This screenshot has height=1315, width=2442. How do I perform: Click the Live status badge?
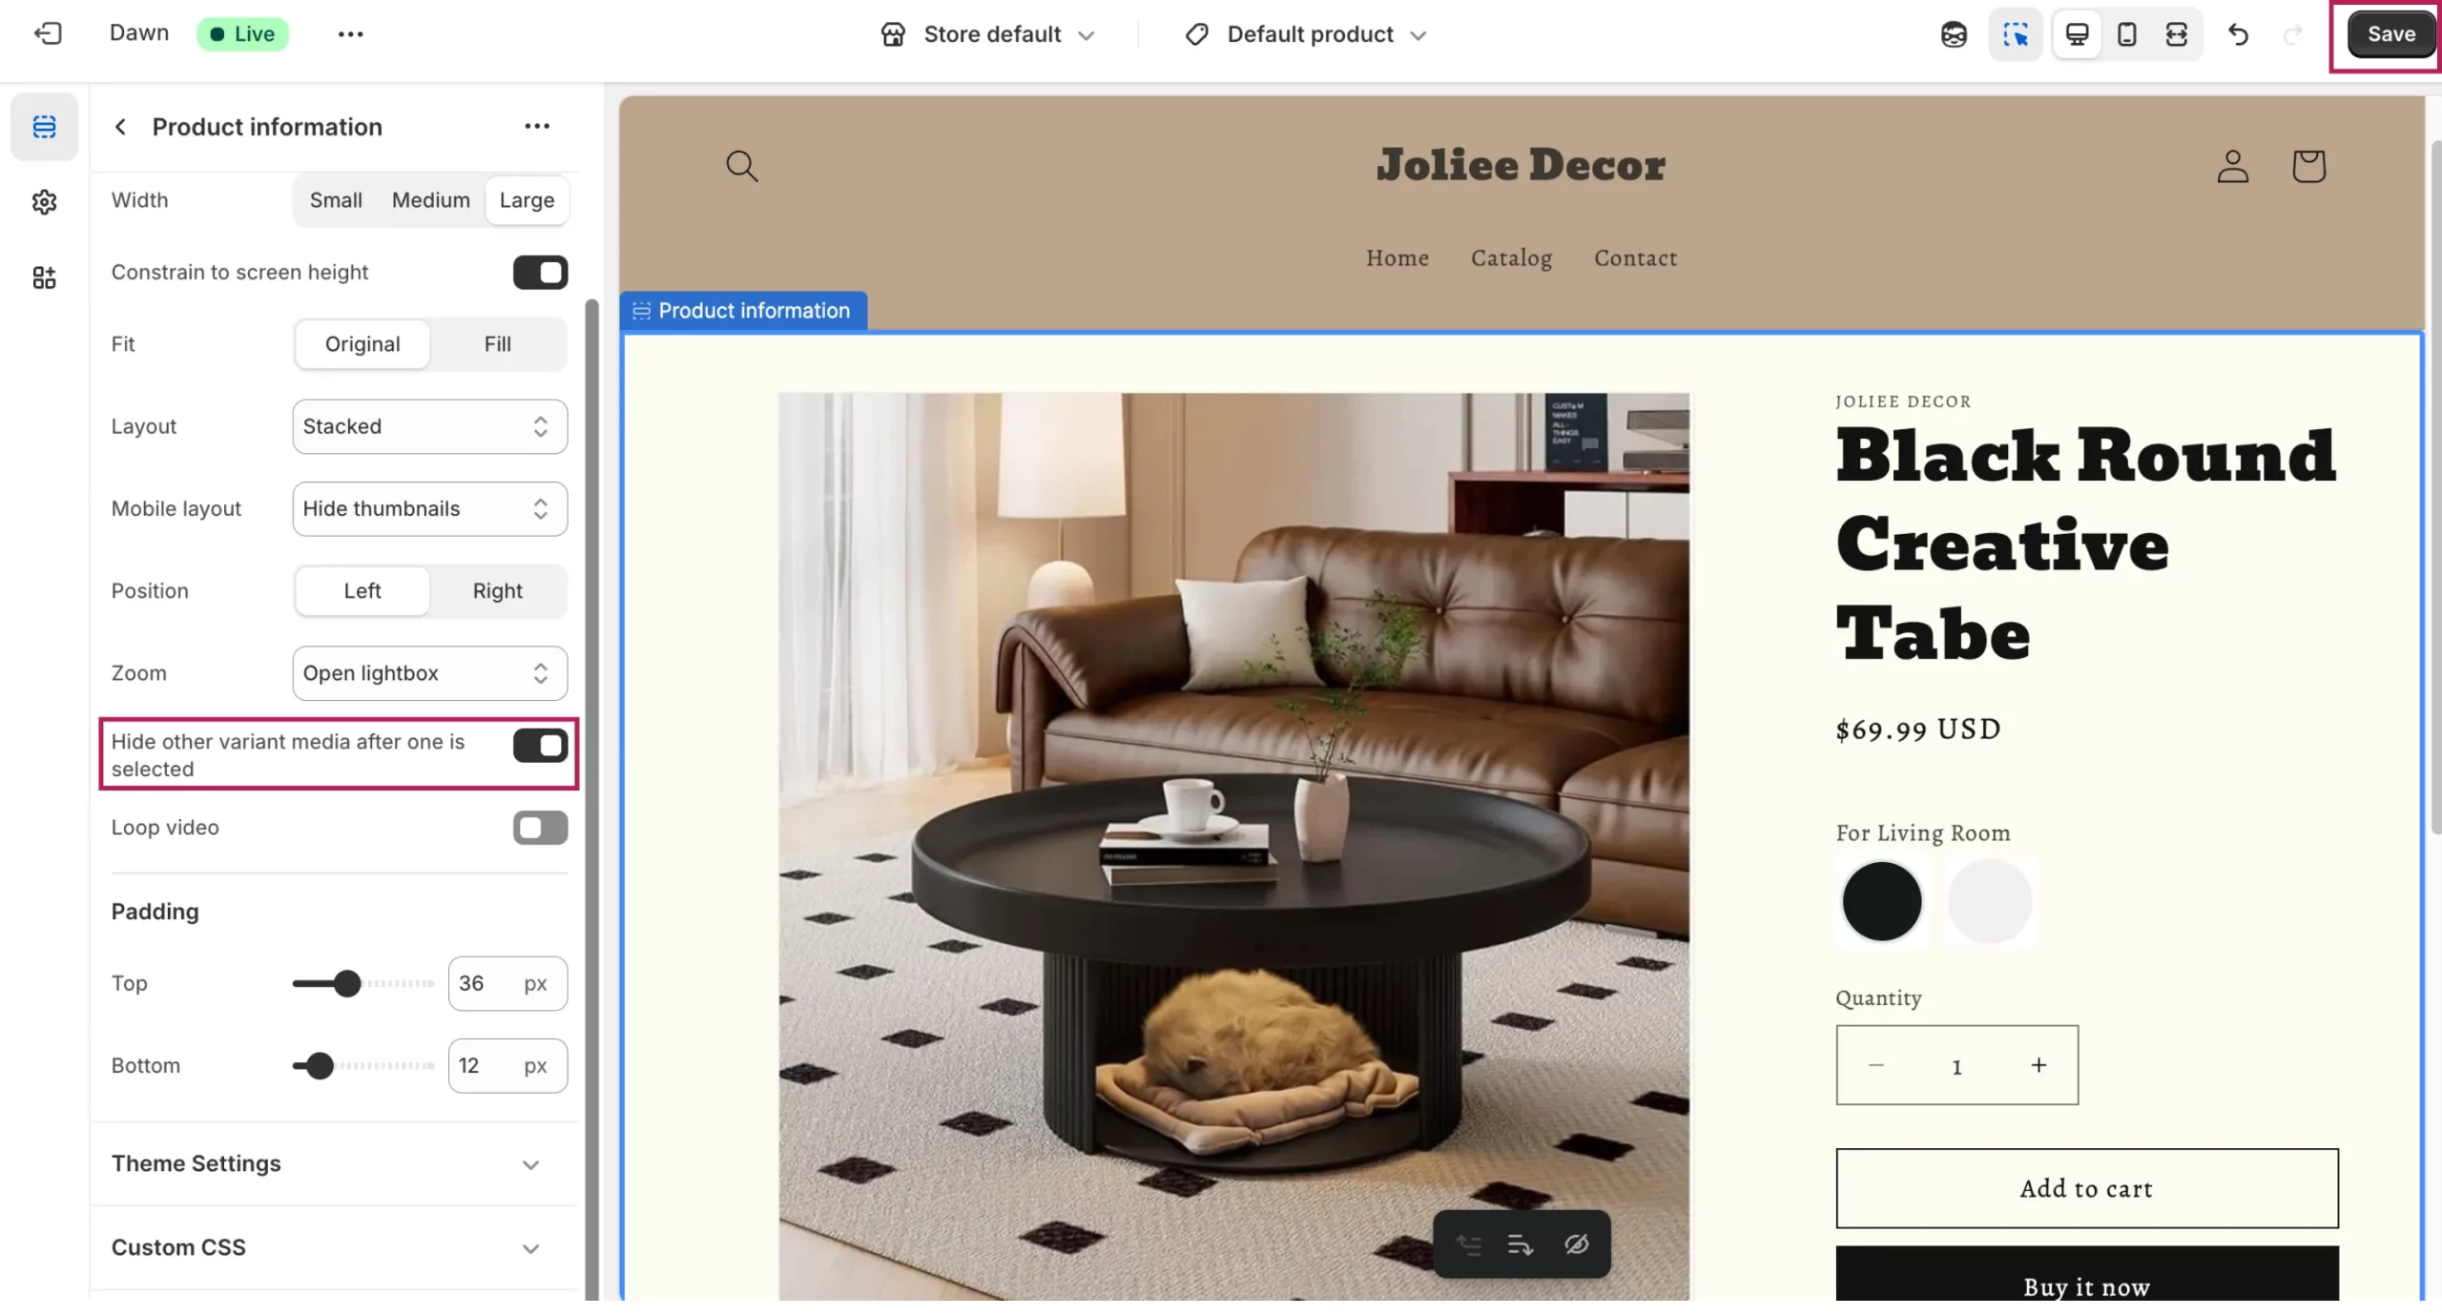tap(242, 33)
